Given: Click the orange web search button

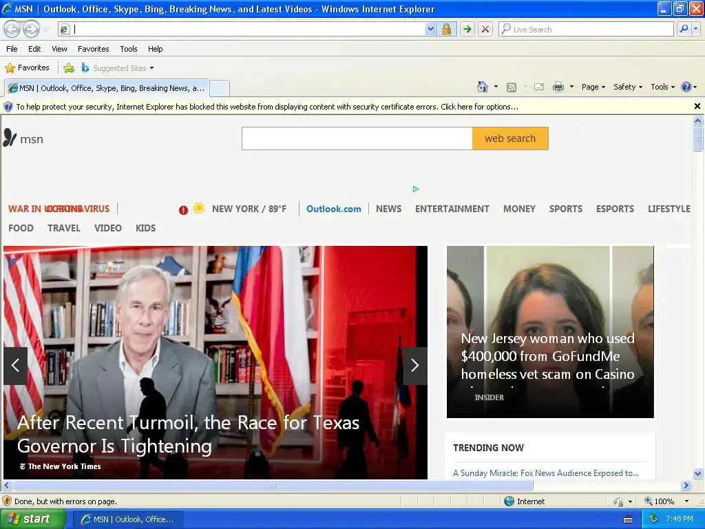Looking at the screenshot, I should (510, 138).
